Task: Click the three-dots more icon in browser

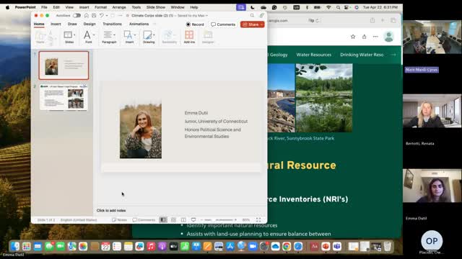Action: [375, 37]
